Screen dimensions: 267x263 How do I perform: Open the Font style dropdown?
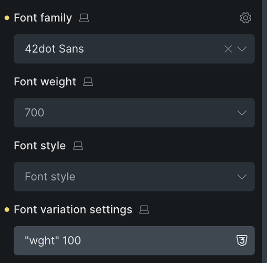[134, 177]
